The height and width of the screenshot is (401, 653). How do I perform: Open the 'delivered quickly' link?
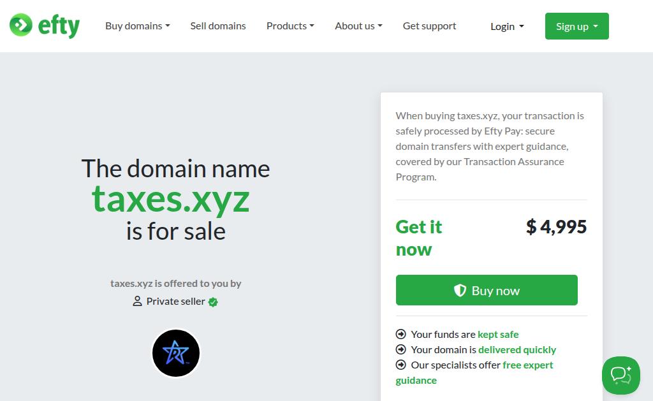click(x=517, y=349)
